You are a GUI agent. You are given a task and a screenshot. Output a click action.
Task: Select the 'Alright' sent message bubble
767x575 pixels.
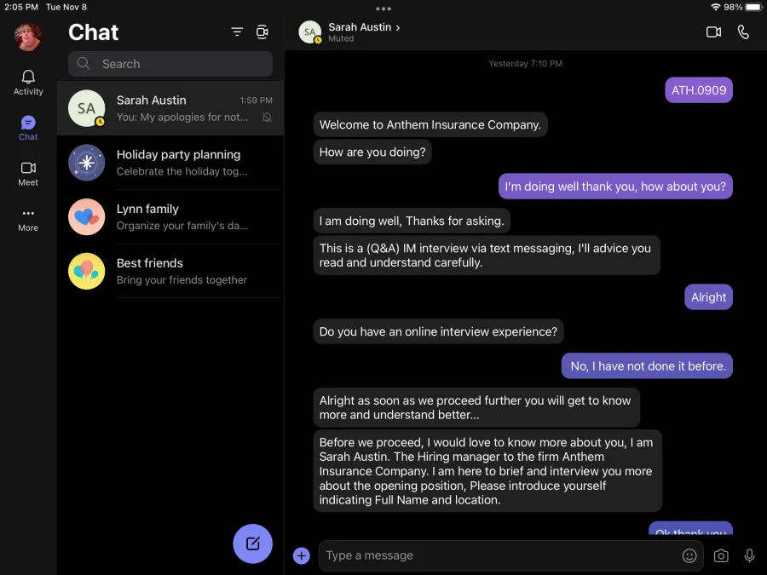tap(708, 296)
